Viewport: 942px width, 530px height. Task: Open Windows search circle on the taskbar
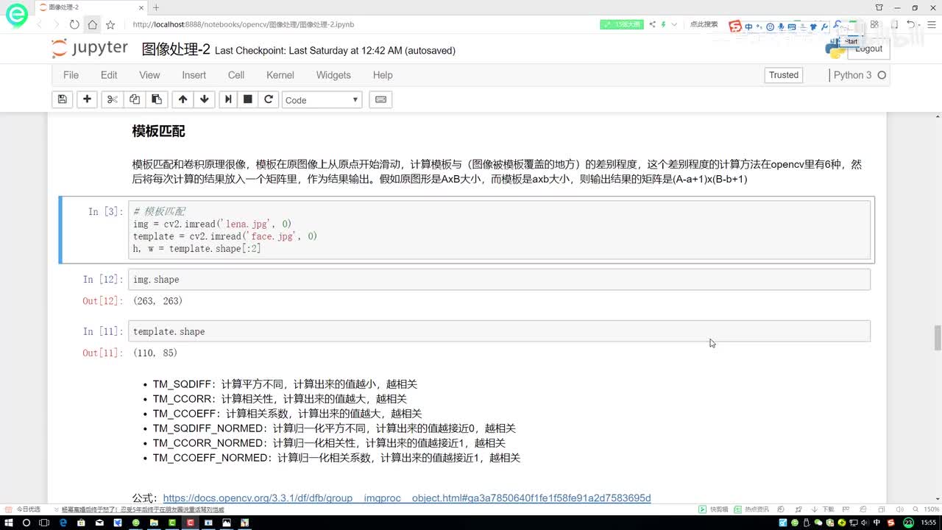click(x=26, y=523)
